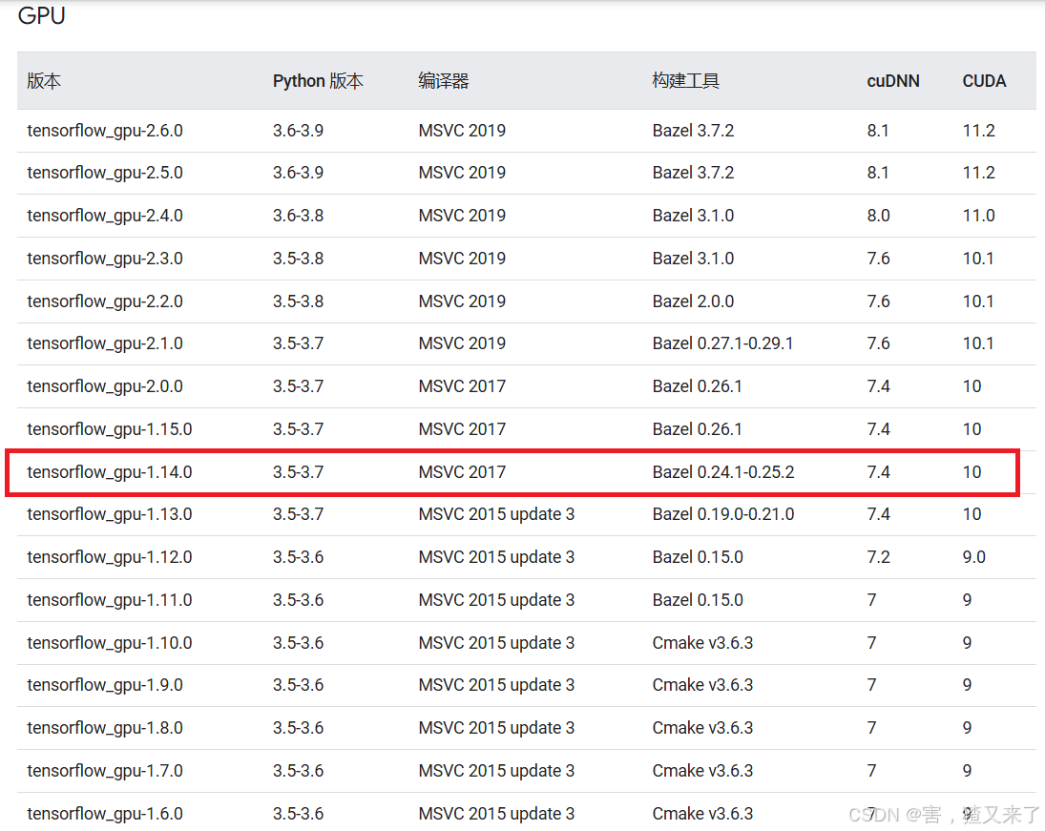This screenshot has width=1045, height=831.
Task: Select the cuDNN 7.2 cell
Action: [878, 557]
